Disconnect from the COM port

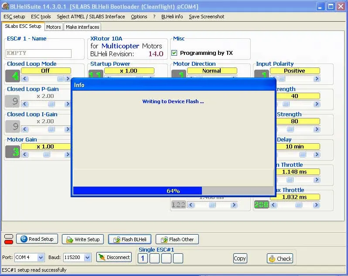pyautogui.click(x=114, y=257)
